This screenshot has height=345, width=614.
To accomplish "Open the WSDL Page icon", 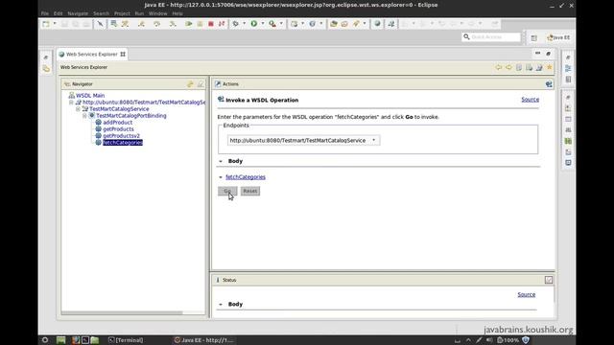I will (539, 67).
